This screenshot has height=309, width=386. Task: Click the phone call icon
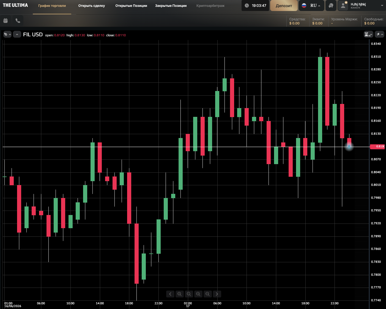[18, 21]
